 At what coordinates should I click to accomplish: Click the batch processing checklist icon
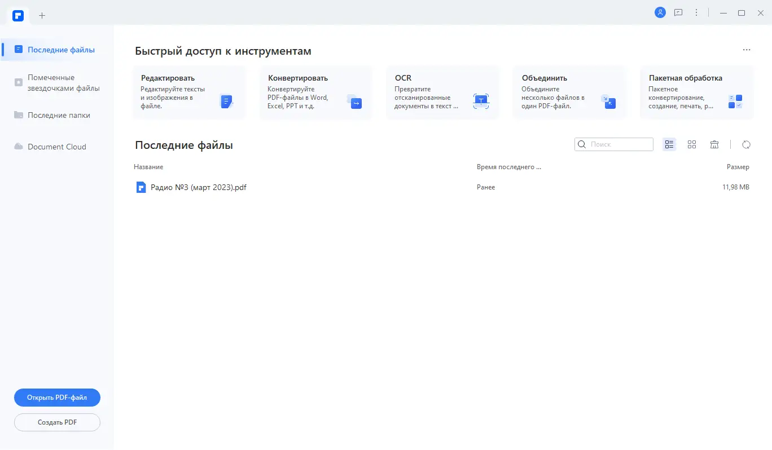(x=735, y=102)
